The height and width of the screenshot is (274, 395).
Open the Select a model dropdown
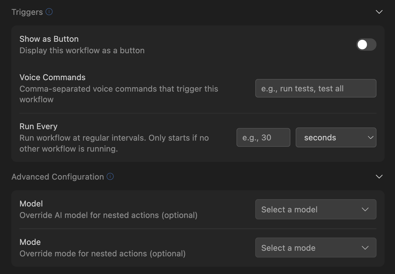click(x=316, y=210)
